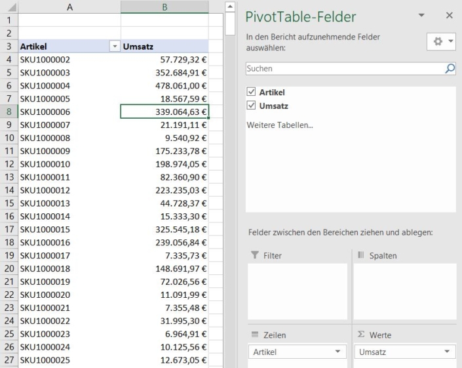Click the select-all corner triangle
Image resolution: width=462 pixels, height=368 pixels.
tap(11, 7)
